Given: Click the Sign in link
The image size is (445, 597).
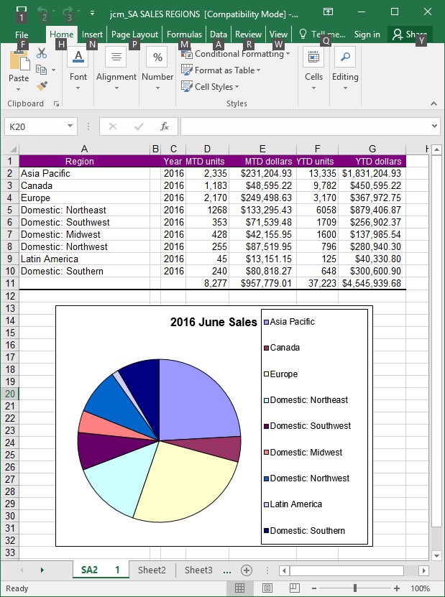Looking at the screenshot, I should click(367, 34).
